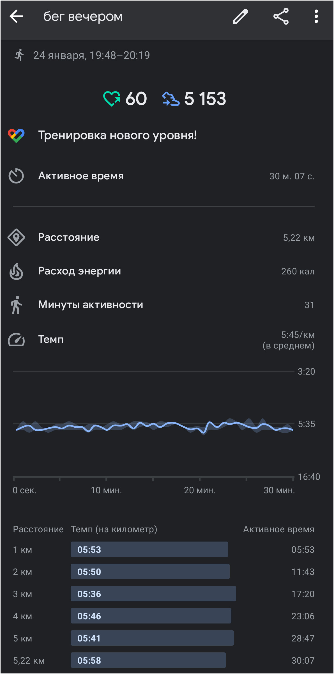Screen dimensions: 334x674
Task: Tap the share icon
Action: (281, 16)
